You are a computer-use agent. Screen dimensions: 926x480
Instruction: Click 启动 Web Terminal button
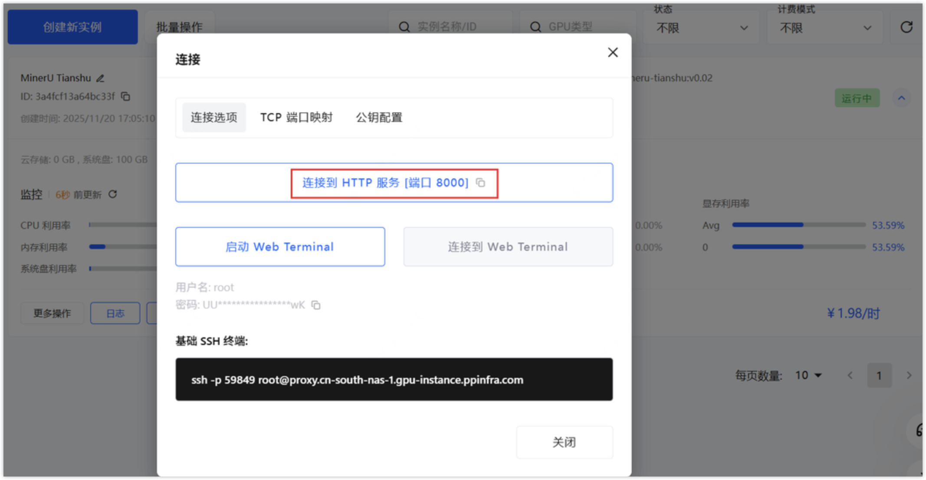(280, 247)
